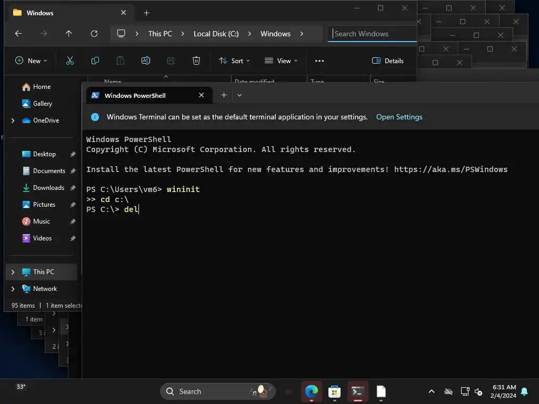Open the Desktop quick access folder

point(39,154)
